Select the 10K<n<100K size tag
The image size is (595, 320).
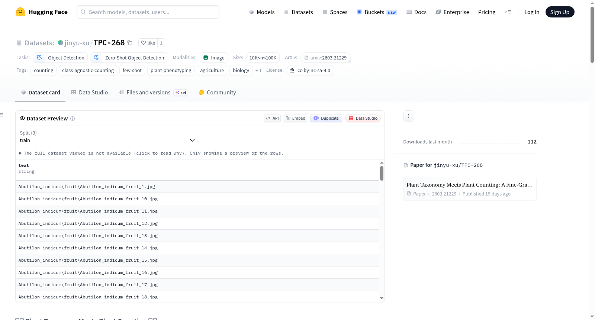263,58
